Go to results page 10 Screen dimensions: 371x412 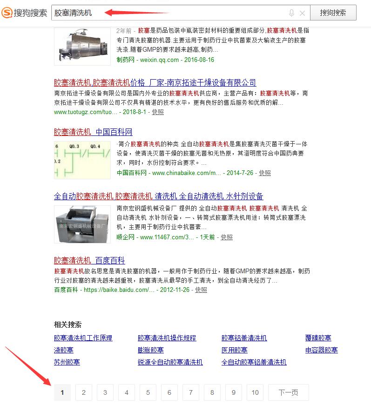255,392
